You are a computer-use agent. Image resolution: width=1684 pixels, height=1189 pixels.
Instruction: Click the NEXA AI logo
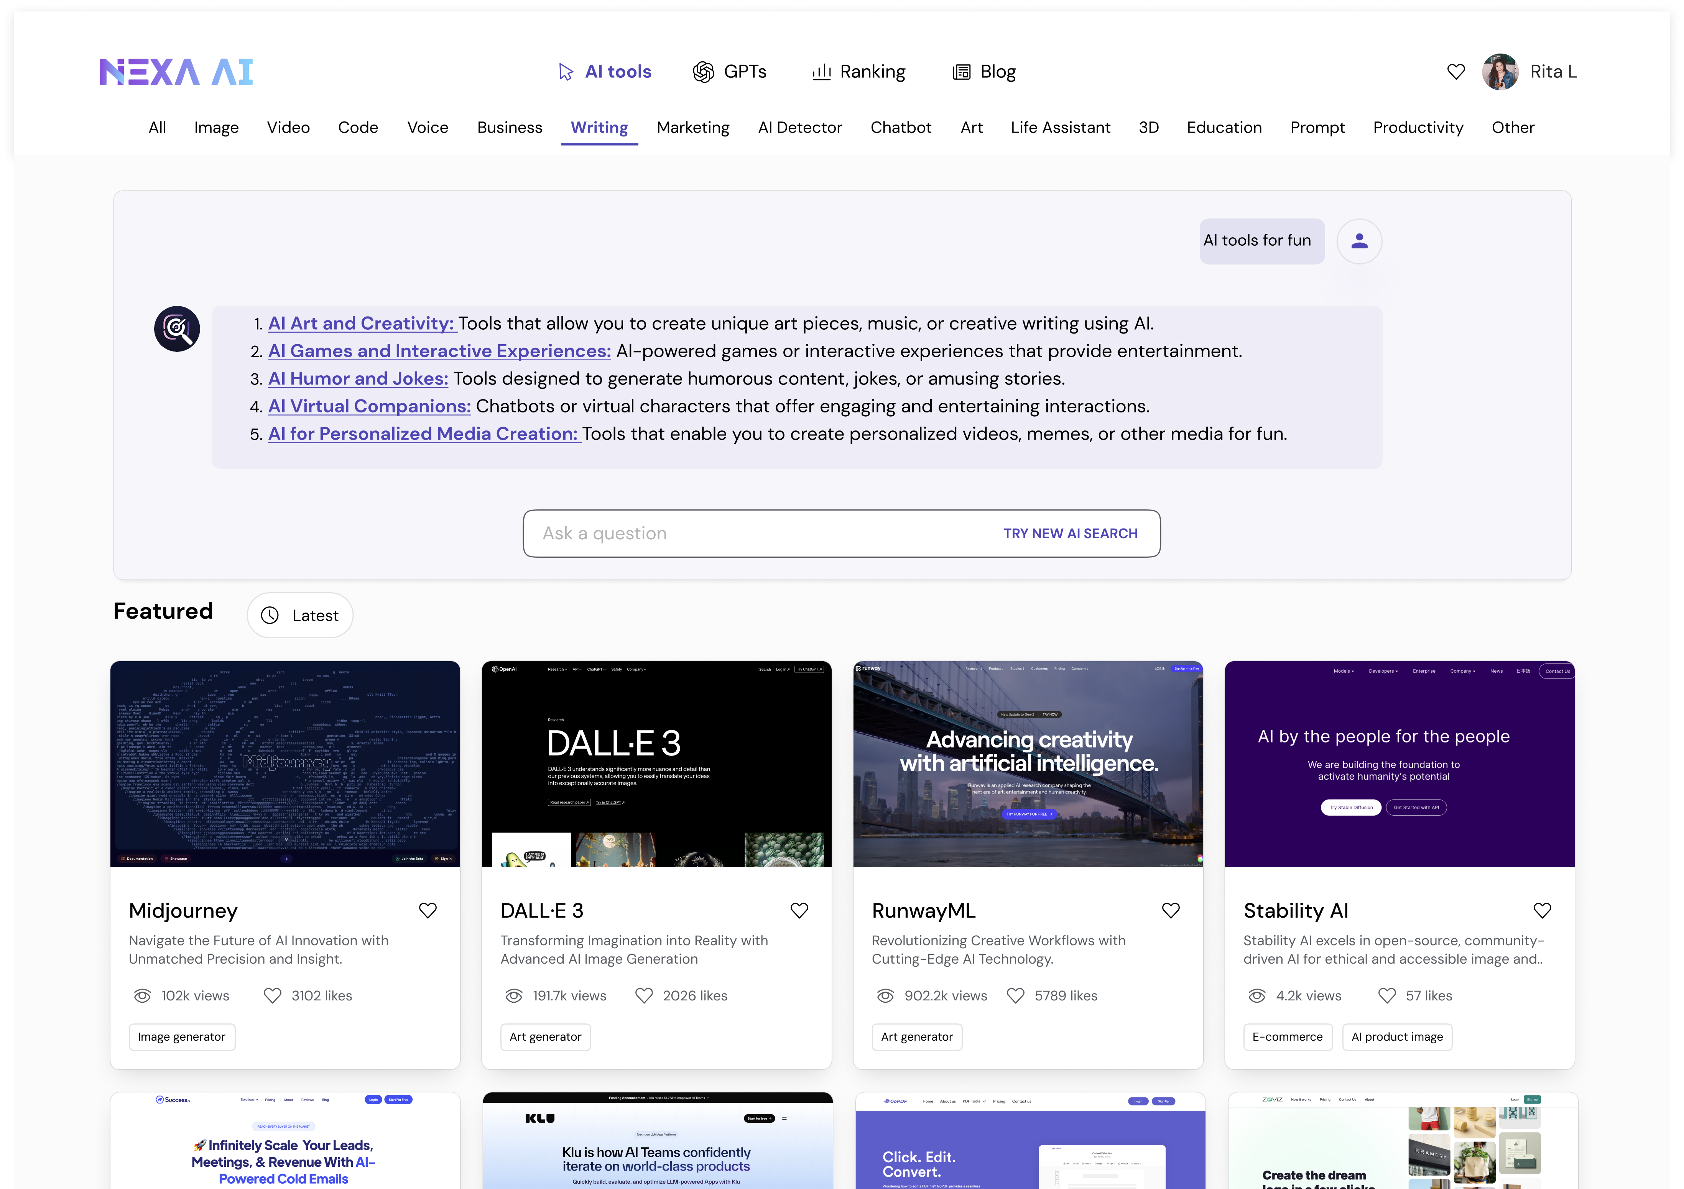(176, 72)
